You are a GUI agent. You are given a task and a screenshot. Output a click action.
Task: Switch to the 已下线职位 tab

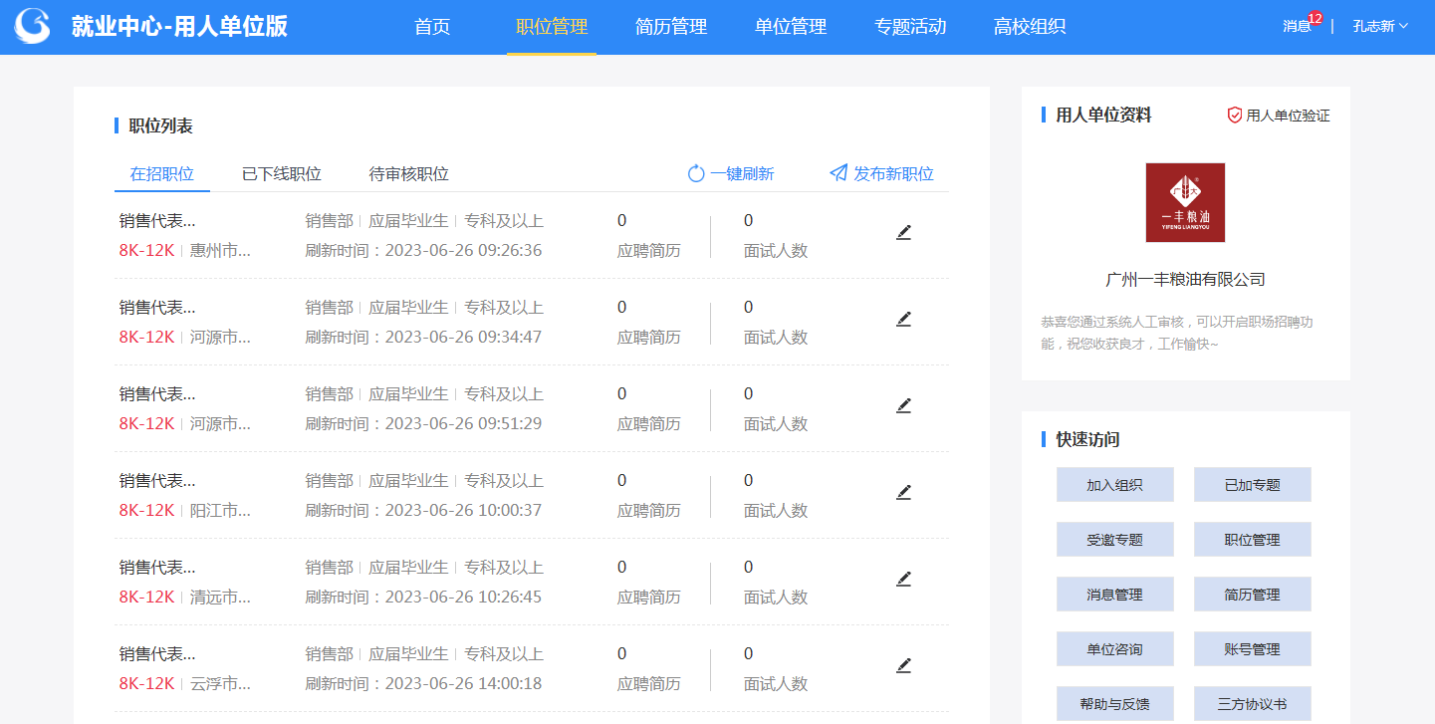tap(282, 174)
